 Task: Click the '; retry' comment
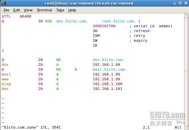coord(137,36)
